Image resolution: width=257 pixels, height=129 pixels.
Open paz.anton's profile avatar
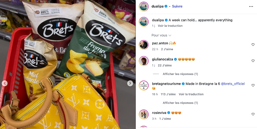click(x=144, y=45)
